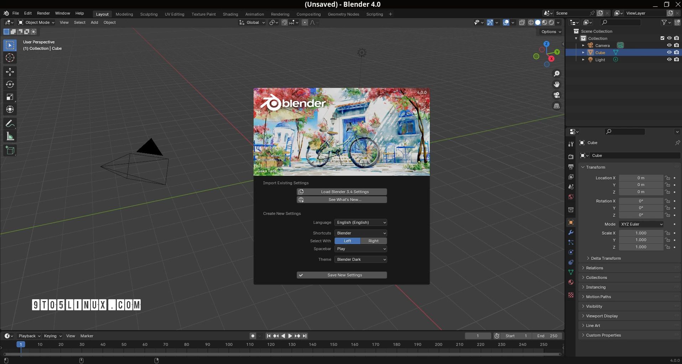Toggle auto keying record button

[x=253, y=336]
